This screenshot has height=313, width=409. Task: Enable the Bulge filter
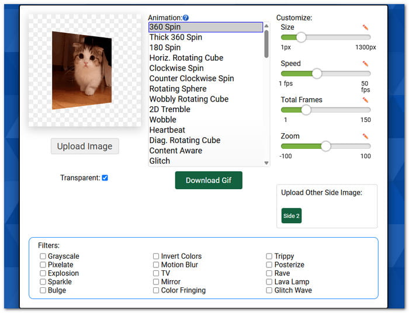click(43, 290)
